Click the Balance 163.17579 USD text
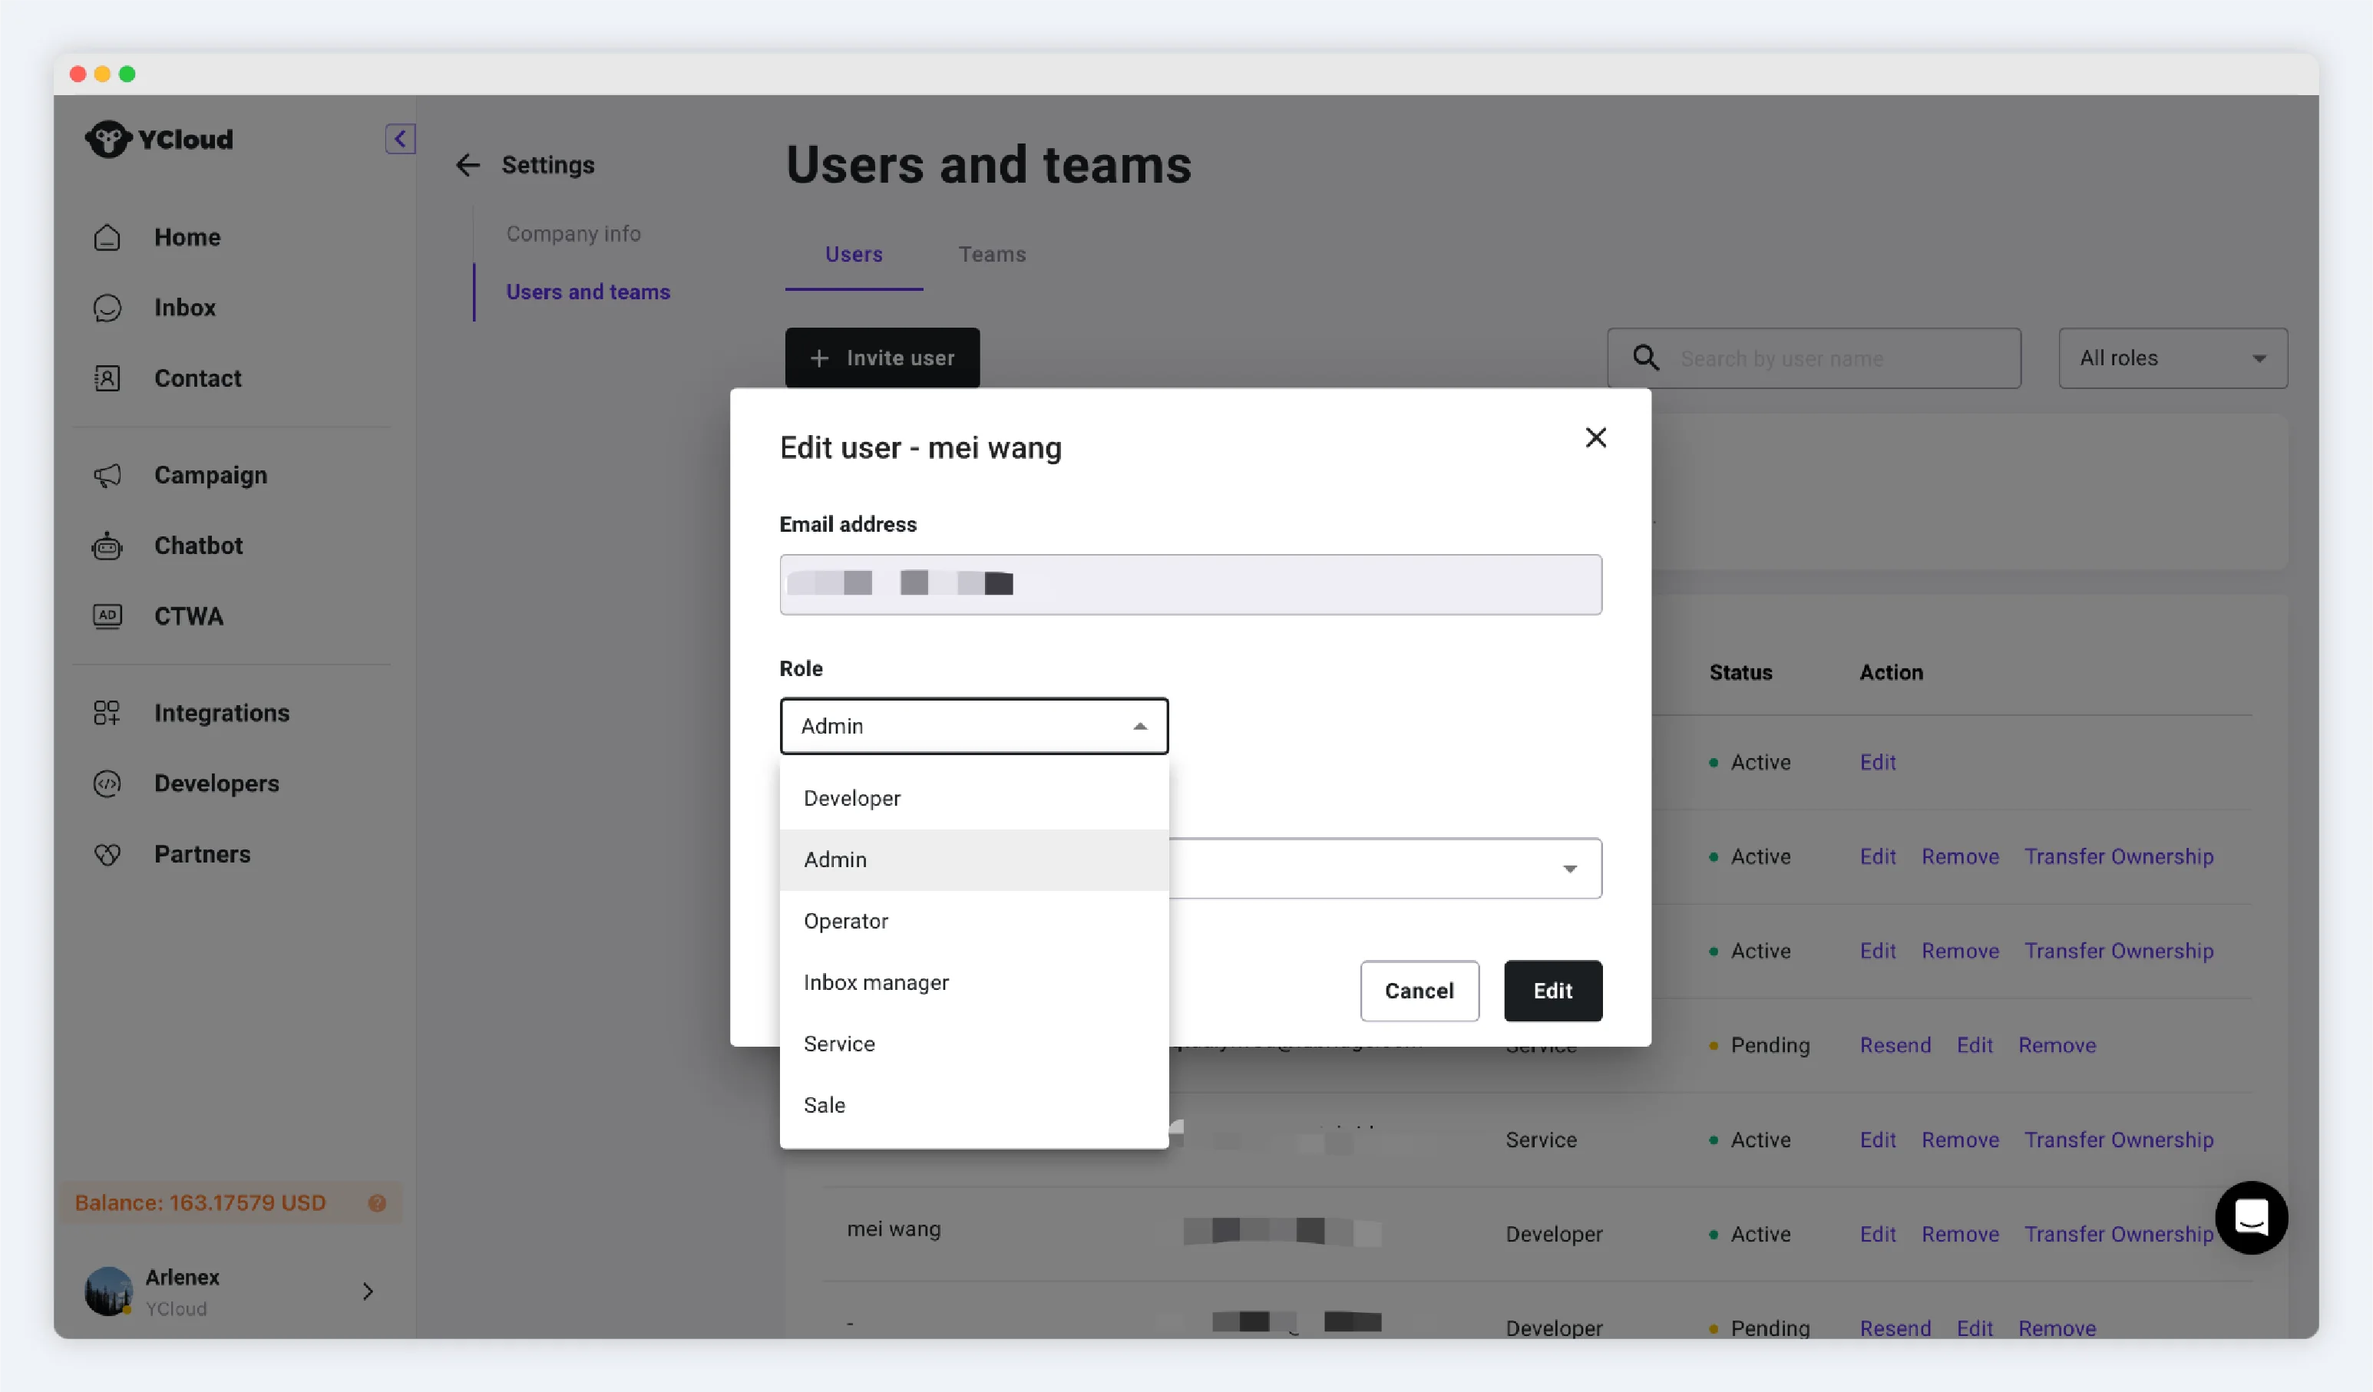This screenshot has width=2373, height=1392. pyautogui.click(x=200, y=1202)
